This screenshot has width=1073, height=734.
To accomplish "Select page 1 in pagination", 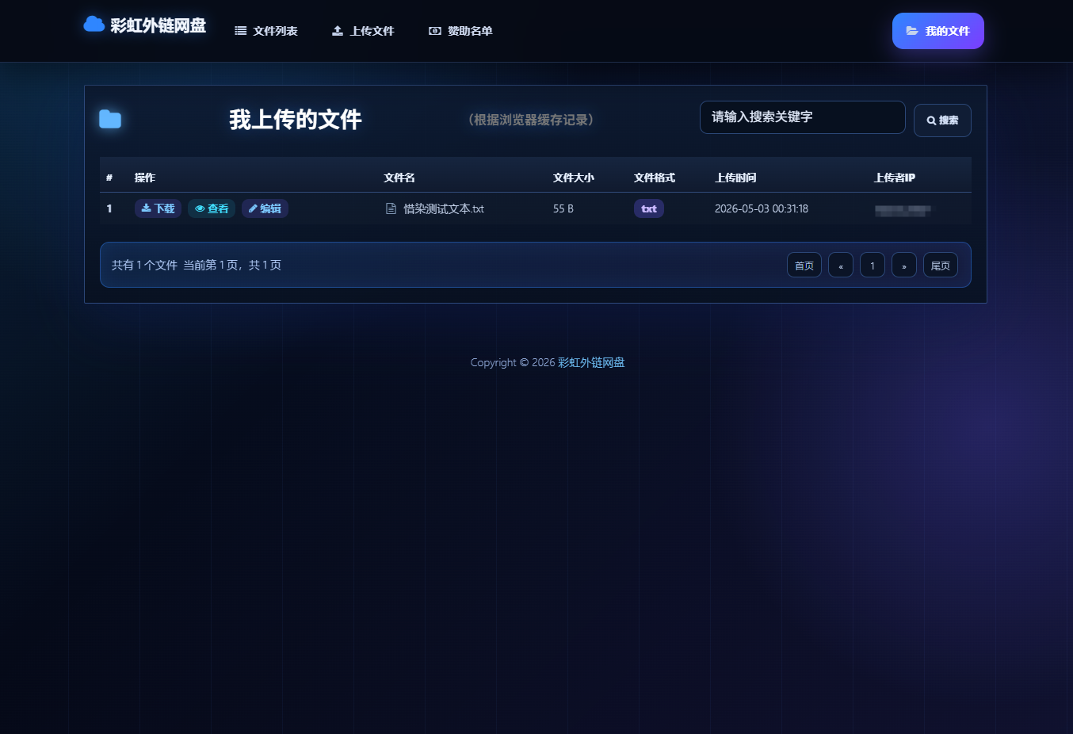I will point(873,265).
